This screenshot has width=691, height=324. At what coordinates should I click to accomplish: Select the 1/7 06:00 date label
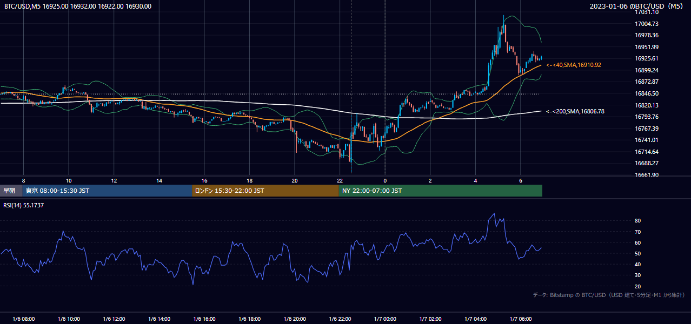521,319
